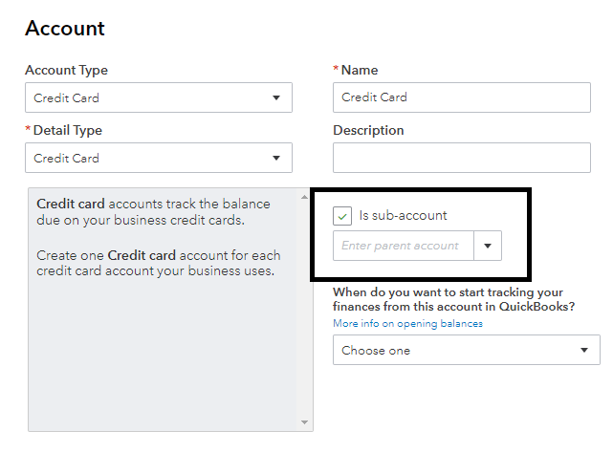Click the parent account dropdown arrow
This screenshot has height=453, width=613.
[488, 246]
